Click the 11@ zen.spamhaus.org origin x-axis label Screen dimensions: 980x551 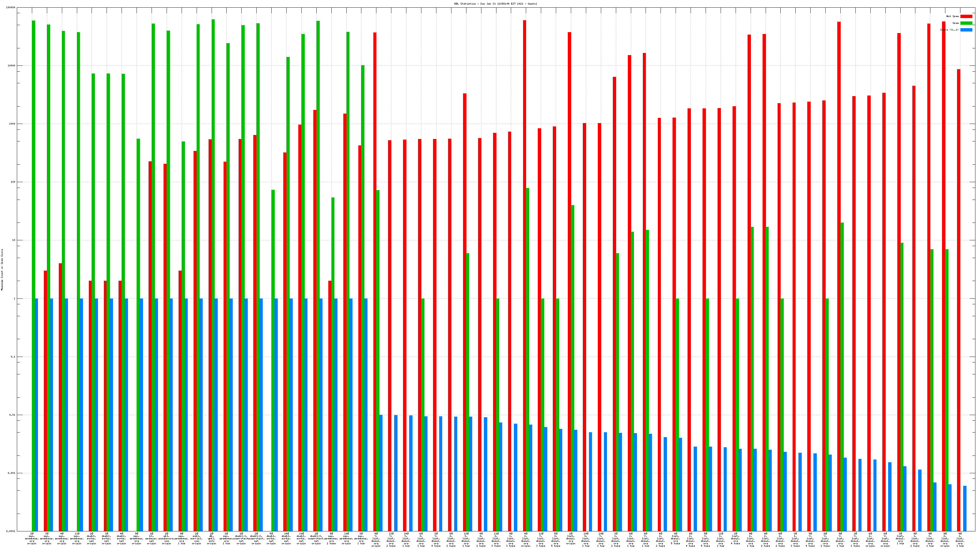pos(77,538)
